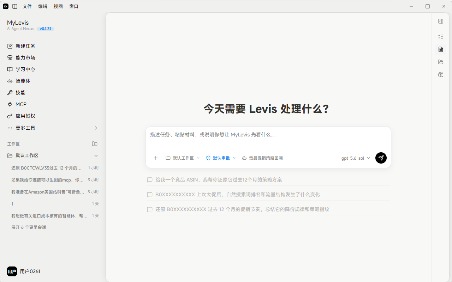Click the 用户0261 username
The height and width of the screenshot is (282, 452).
tap(30, 271)
